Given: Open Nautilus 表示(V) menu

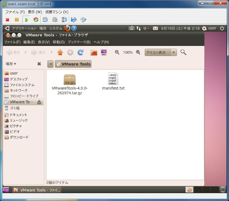Looking at the screenshot, I should (x=44, y=42).
